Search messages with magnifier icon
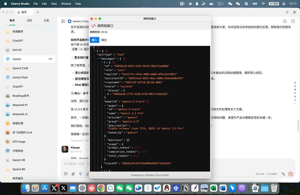This screenshot has height=195, width=300. pyautogui.click(x=285, y=21)
